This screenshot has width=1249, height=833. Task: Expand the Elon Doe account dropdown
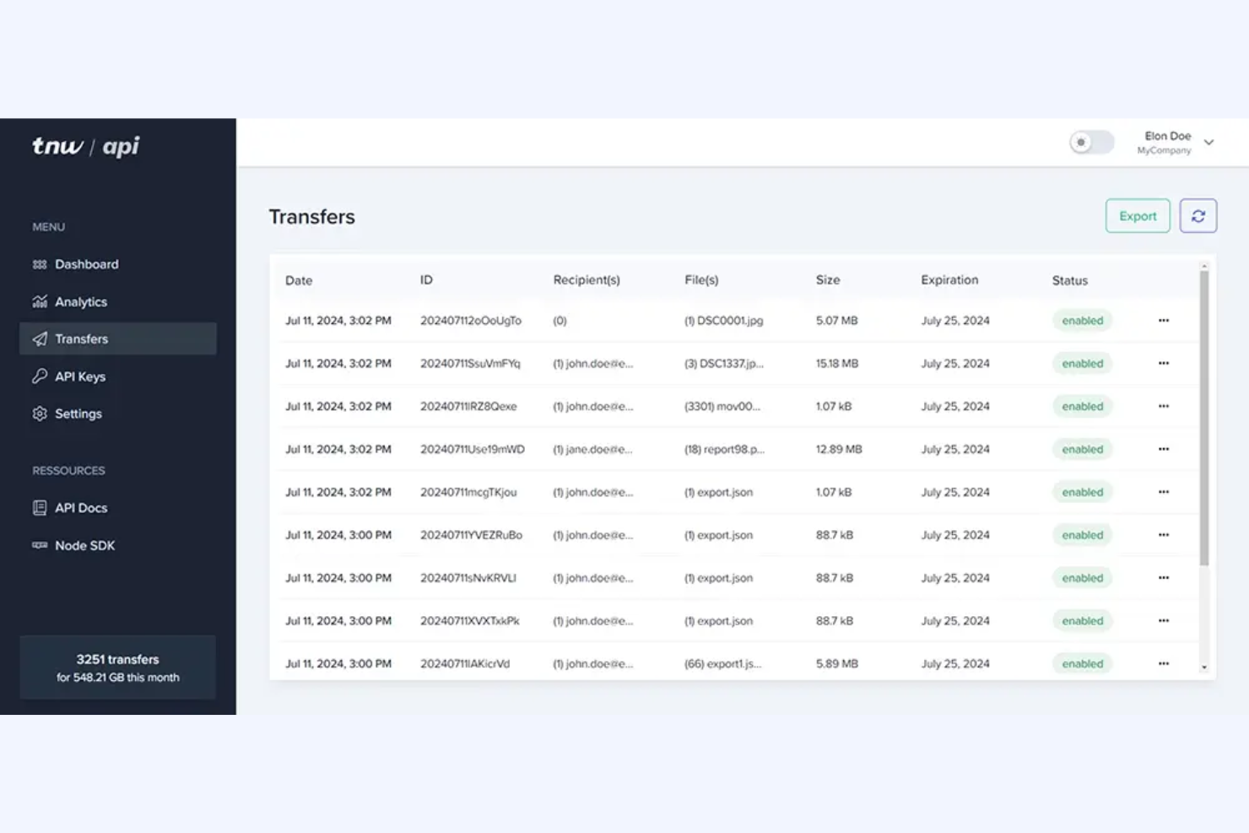coord(1208,142)
